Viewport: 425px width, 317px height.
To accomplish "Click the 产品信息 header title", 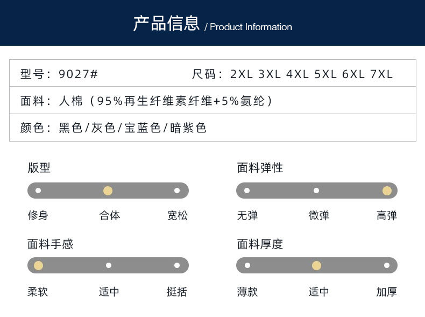I will pyautogui.click(x=166, y=23).
